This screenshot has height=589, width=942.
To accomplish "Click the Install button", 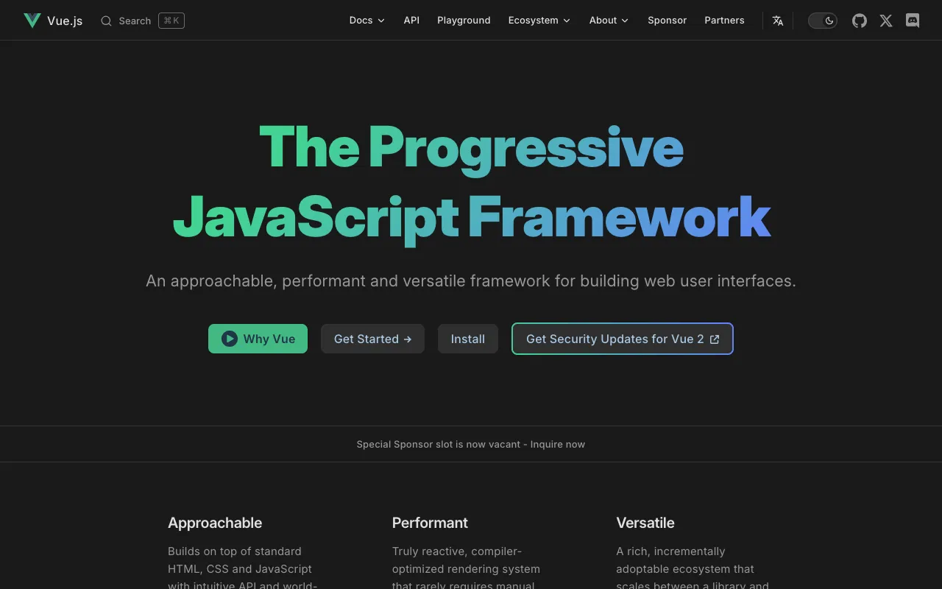I will coord(467,339).
